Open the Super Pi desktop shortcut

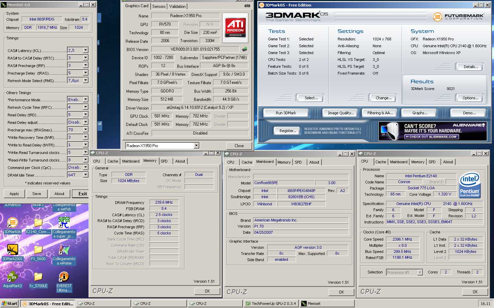pos(64,227)
